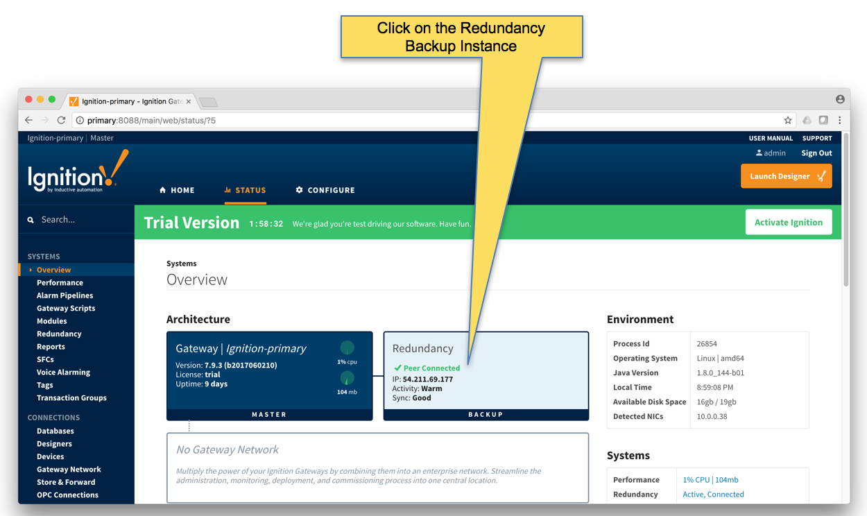Close the Ignition-primary browser tab
The image size is (867, 516).
click(x=189, y=101)
